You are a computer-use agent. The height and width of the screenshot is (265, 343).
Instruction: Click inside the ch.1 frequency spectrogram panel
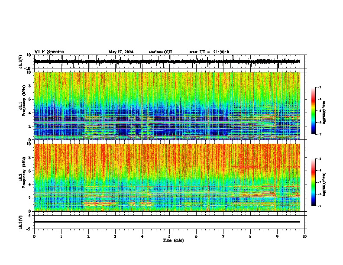pyautogui.click(x=167, y=106)
